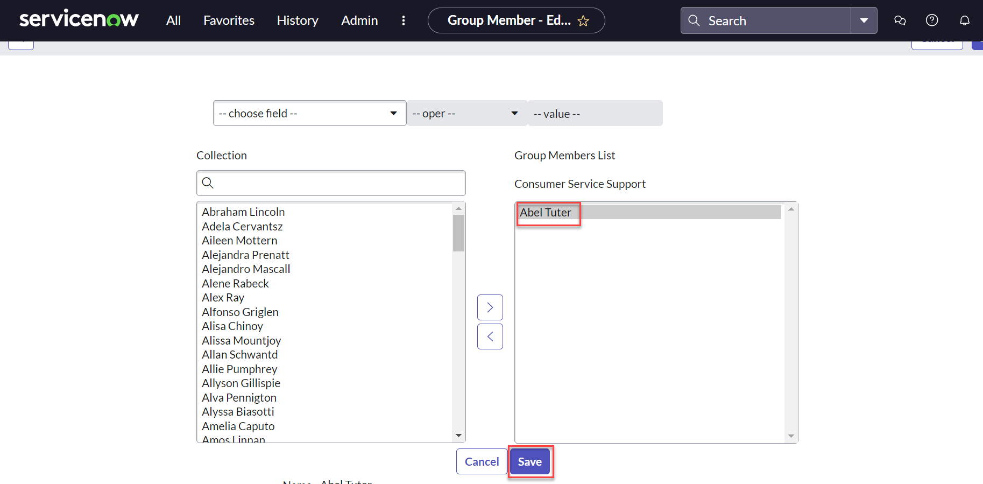Expand the global search options dropdown arrow
Image resolution: width=983 pixels, height=484 pixels.
[864, 20]
